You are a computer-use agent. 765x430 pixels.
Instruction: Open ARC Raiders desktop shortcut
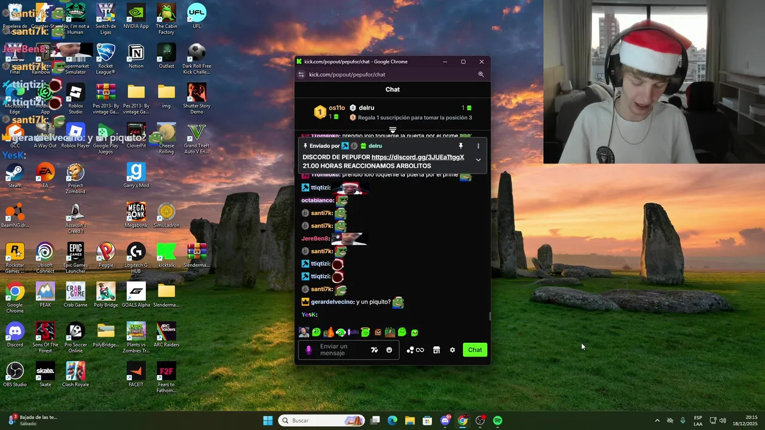[166, 334]
